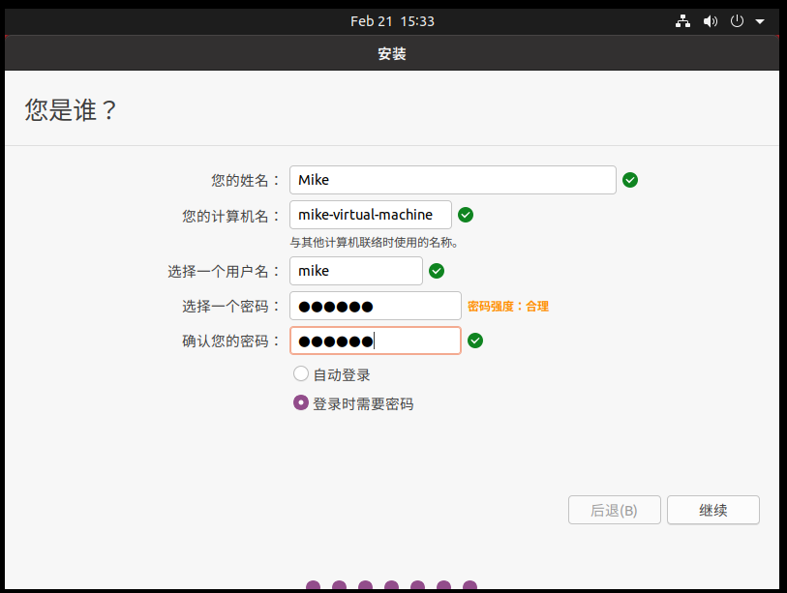Focus the computer name field mike-virtual-machine
This screenshot has height=593, width=787.
pos(371,215)
